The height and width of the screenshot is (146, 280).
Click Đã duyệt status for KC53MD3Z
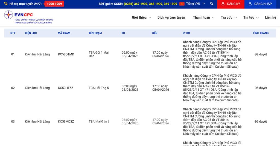261,122
